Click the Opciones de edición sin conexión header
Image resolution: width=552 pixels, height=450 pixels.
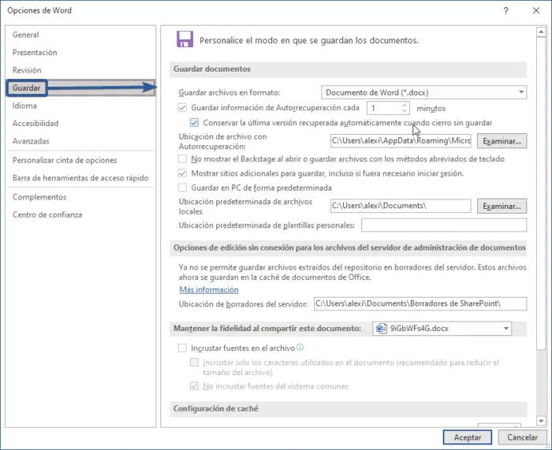(x=348, y=247)
